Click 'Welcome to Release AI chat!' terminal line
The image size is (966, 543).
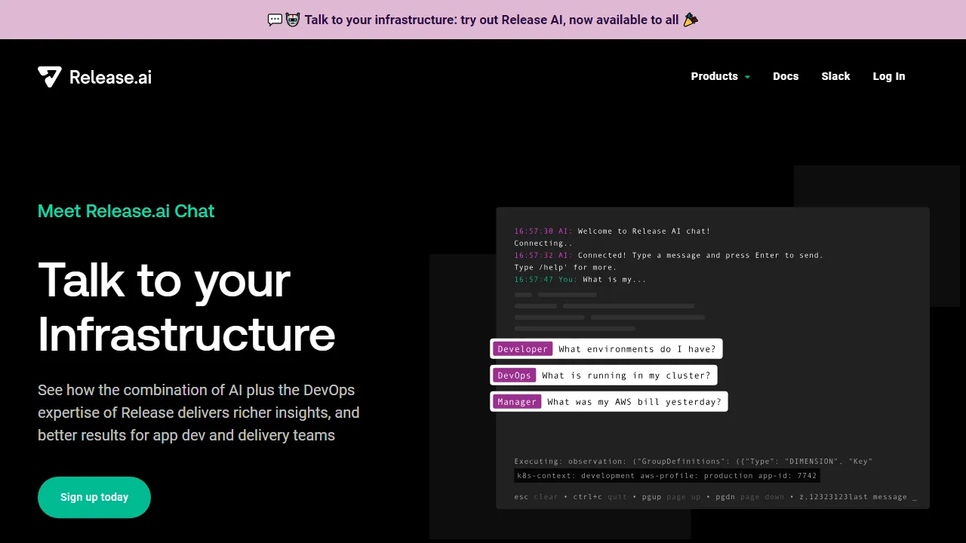click(612, 231)
